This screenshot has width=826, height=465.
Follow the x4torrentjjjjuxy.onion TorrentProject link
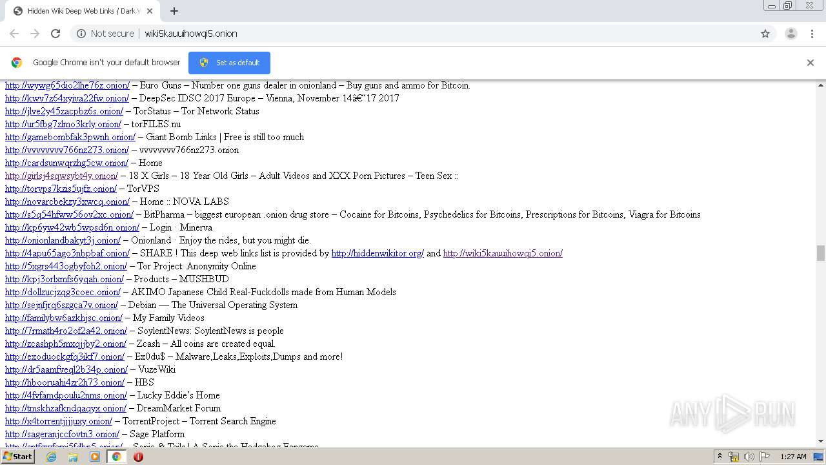coord(59,421)
